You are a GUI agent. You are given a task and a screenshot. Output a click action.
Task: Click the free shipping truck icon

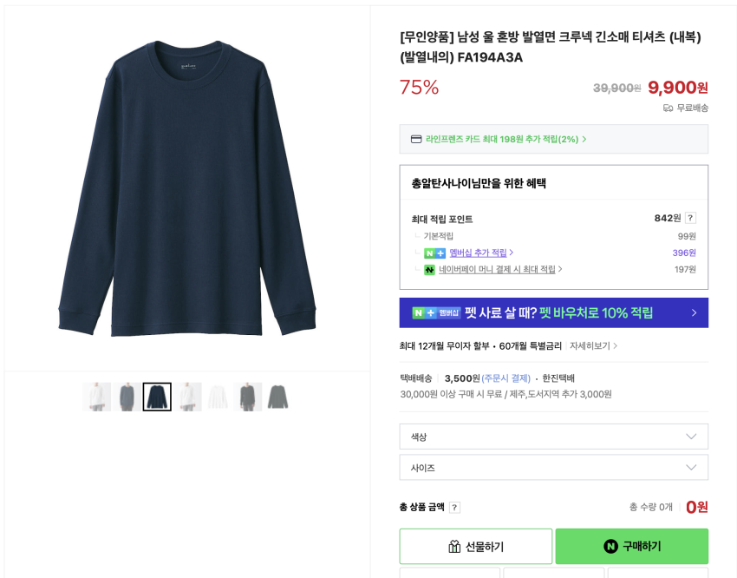[669, 108]
